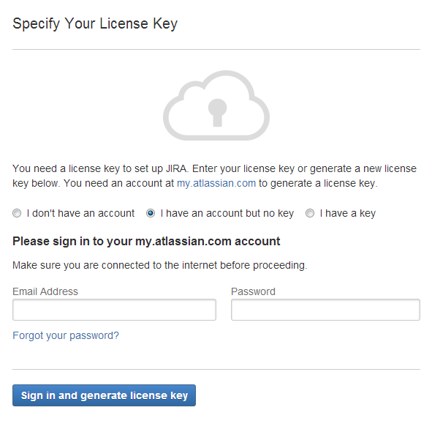Click the "Email Address" field label
The image size is (432, 421).
45,291
